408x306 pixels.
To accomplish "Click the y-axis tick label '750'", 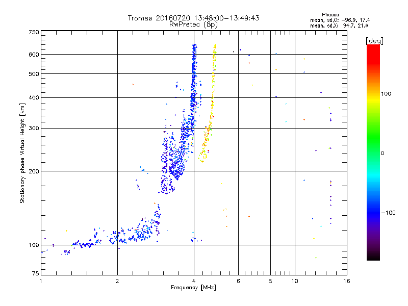I will coord(34,32).
